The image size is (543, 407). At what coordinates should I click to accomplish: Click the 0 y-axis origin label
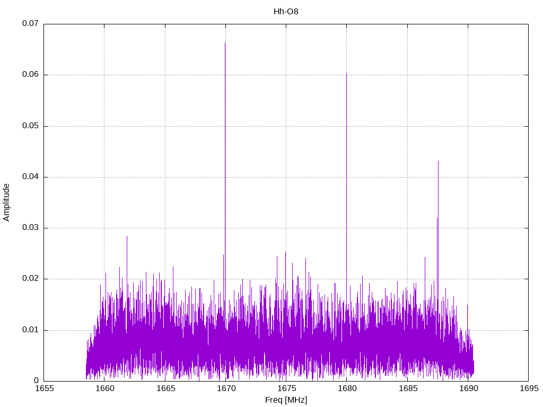click(x=37, y=381)
